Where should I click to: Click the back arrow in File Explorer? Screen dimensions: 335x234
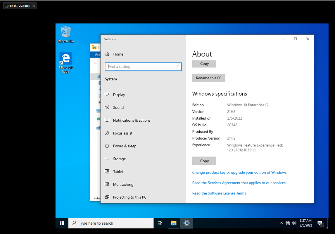click(95, 63)
